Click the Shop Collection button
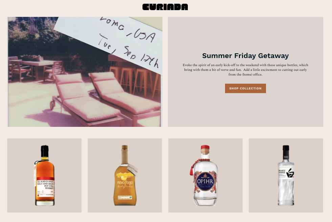The width and height of the screenshot is (332, 222). [x=245, y=88]
